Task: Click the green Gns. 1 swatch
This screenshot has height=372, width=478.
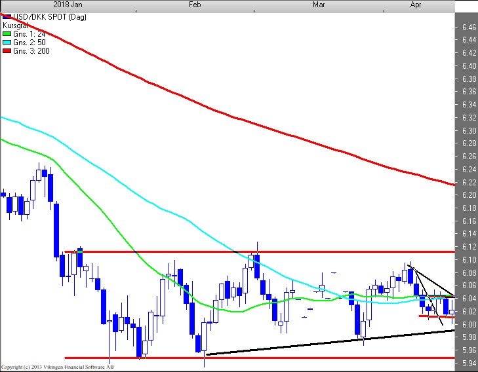Action: (7, 34)
